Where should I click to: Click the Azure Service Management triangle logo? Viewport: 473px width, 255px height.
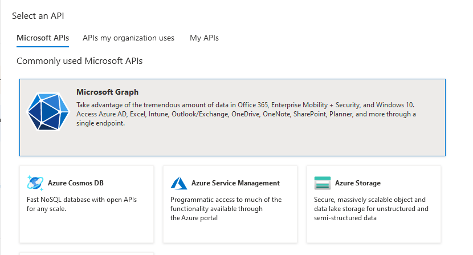point(179,183)
